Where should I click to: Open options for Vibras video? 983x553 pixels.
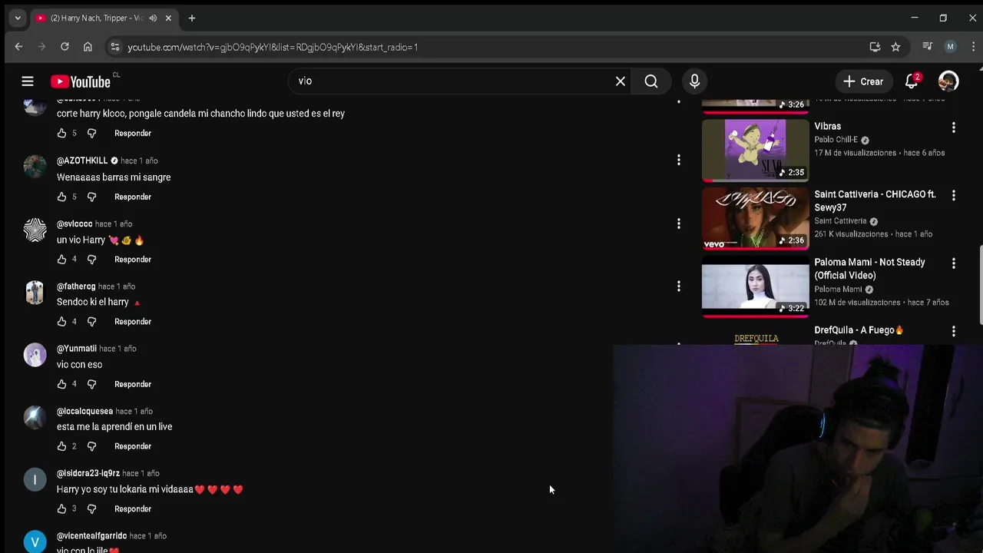pos(954,127)
